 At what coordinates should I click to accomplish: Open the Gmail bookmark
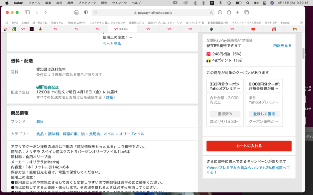[25, 23]
